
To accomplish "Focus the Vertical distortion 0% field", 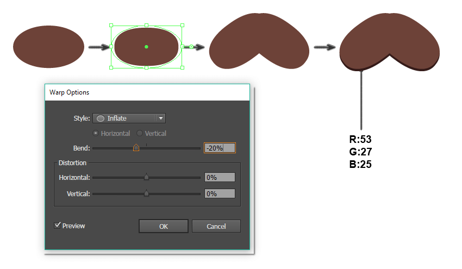I will coord(220,193).
